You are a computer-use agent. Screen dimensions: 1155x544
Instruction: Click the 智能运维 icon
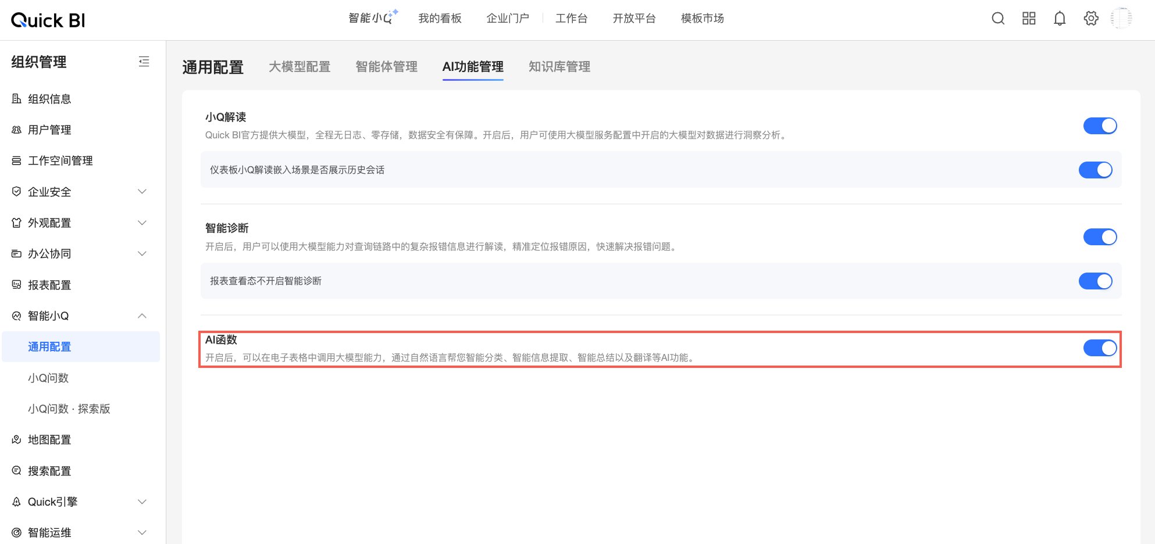pos(16,532)
